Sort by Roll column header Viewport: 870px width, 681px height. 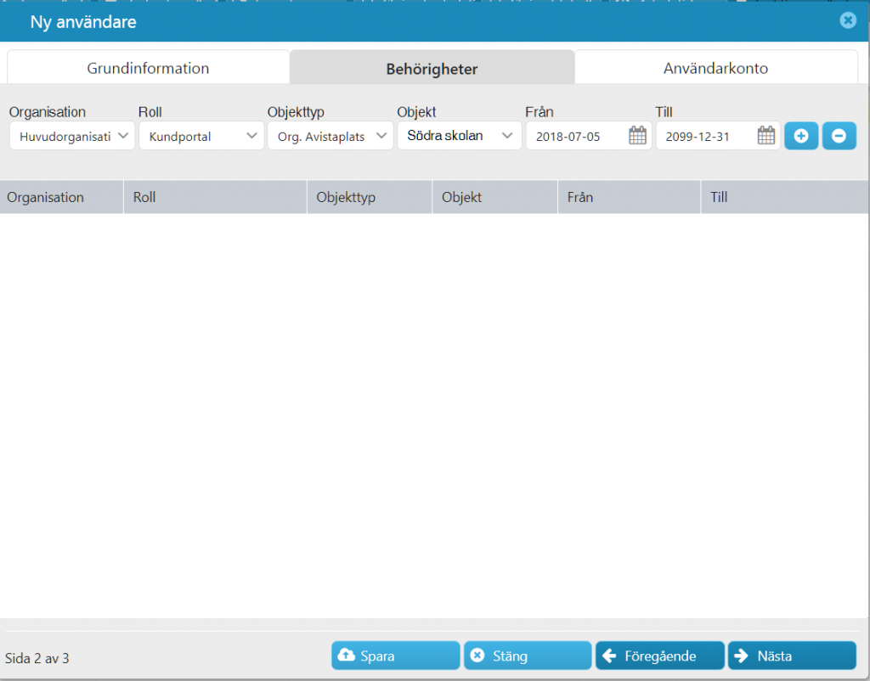click(215, 197)
